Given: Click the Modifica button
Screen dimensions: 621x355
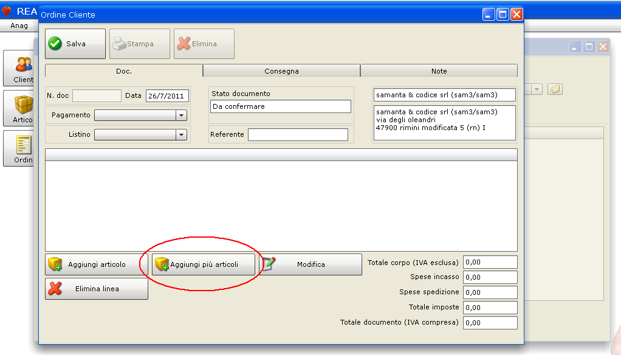Looking at the screenshot, I should (x=310, y=264).
